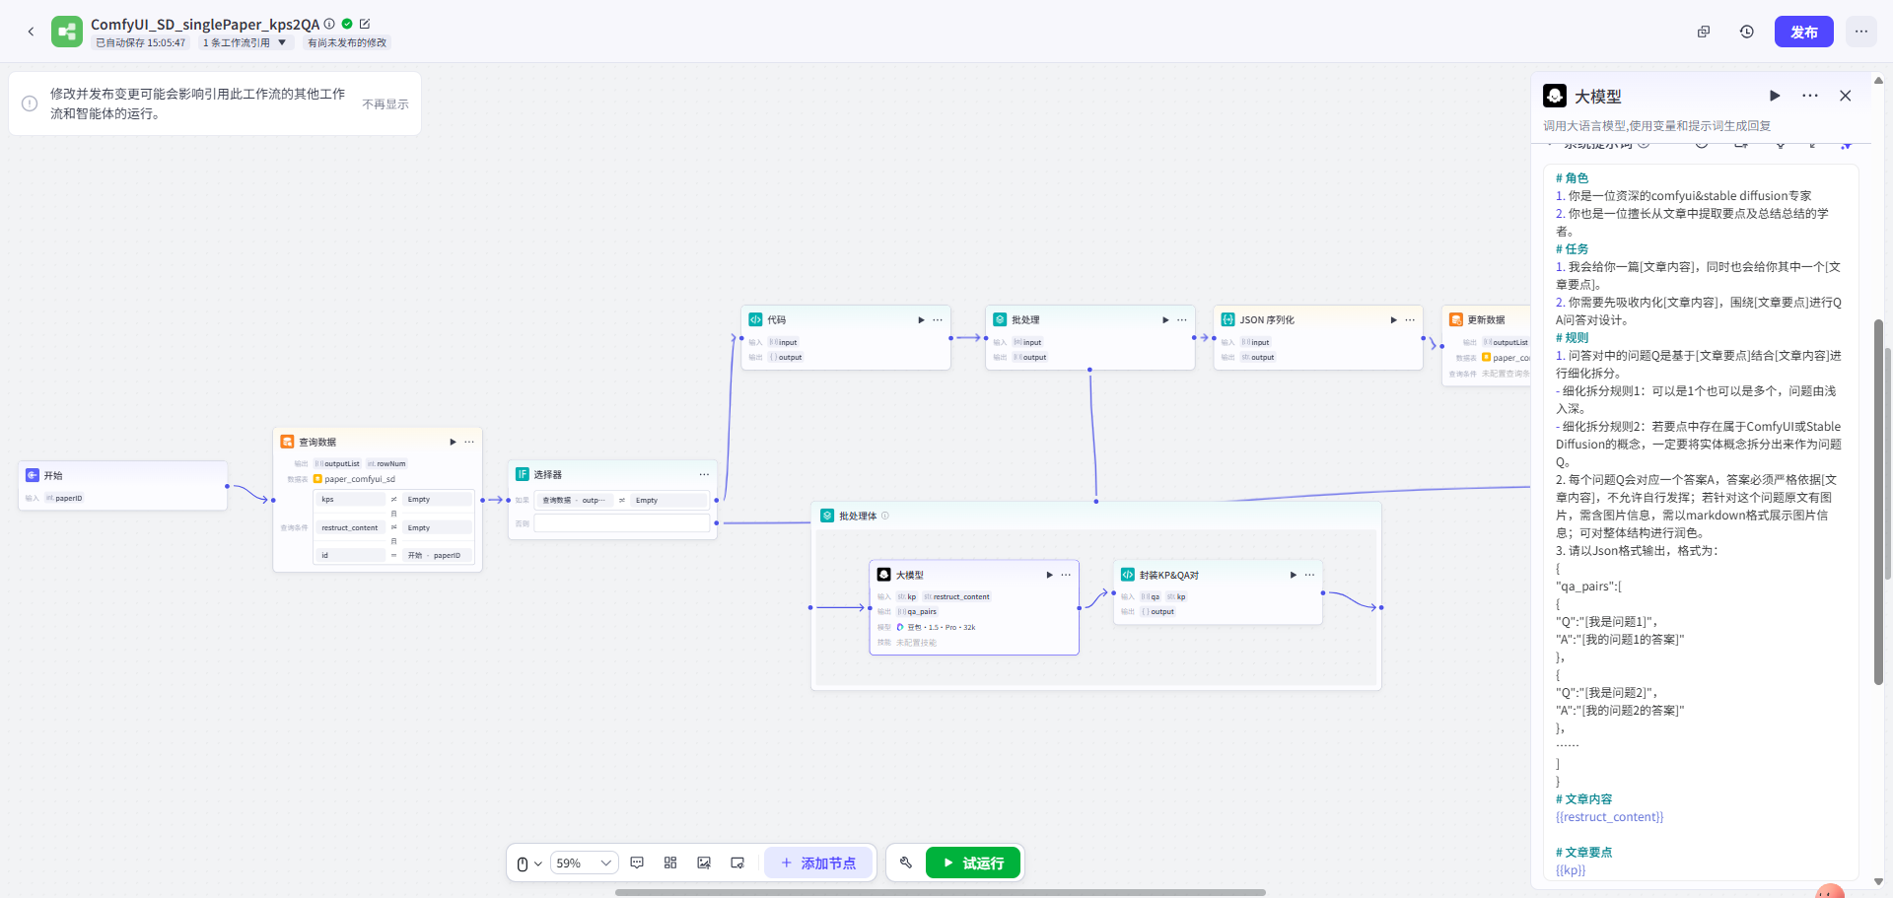1893x898 pixels.
Task: Close the 大模型 side panel
Action: pyautogui.click(x=1845, y=96)
